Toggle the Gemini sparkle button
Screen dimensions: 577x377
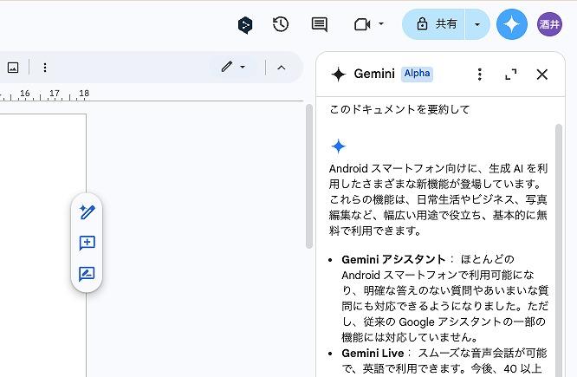[512, 24]
